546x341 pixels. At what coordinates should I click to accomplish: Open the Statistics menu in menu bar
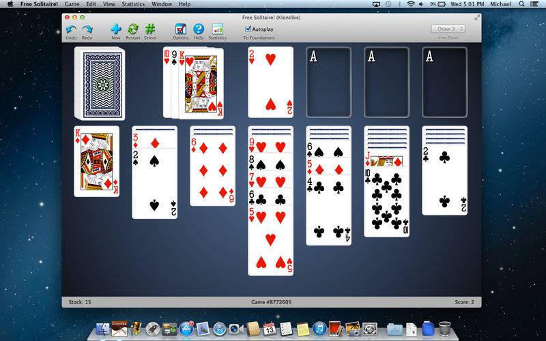click(133, 4)
